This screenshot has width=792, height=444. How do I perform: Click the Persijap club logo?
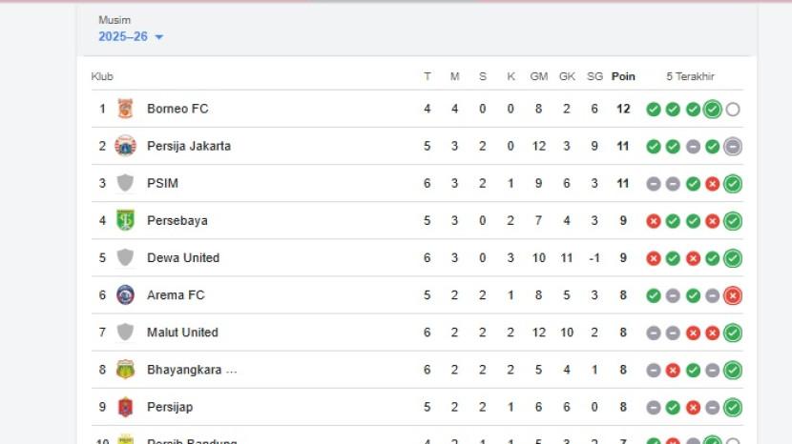pyautogui.click(x=125, y=407)
